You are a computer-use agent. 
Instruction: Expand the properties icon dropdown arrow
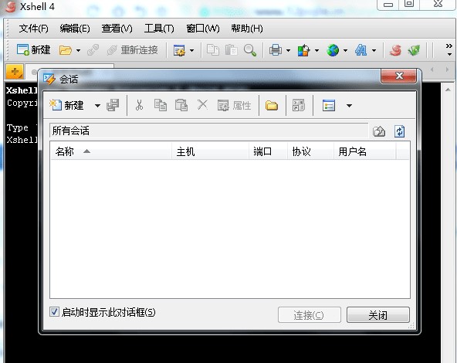click(191, 50)
